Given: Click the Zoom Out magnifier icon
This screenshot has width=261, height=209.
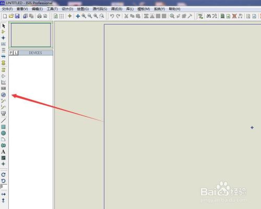Looking at the screenshot, I should 90,16.
